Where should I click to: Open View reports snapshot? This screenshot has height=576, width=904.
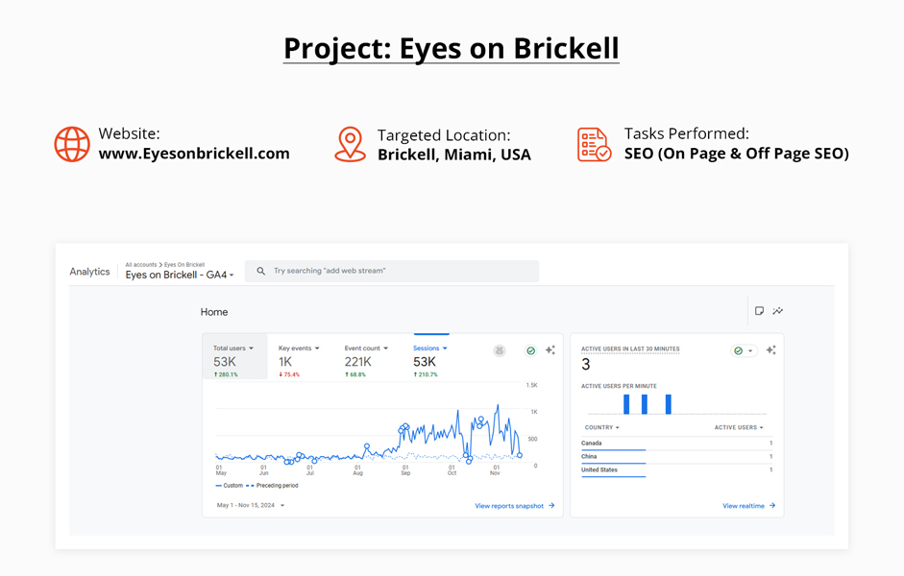tap(507, 505)
